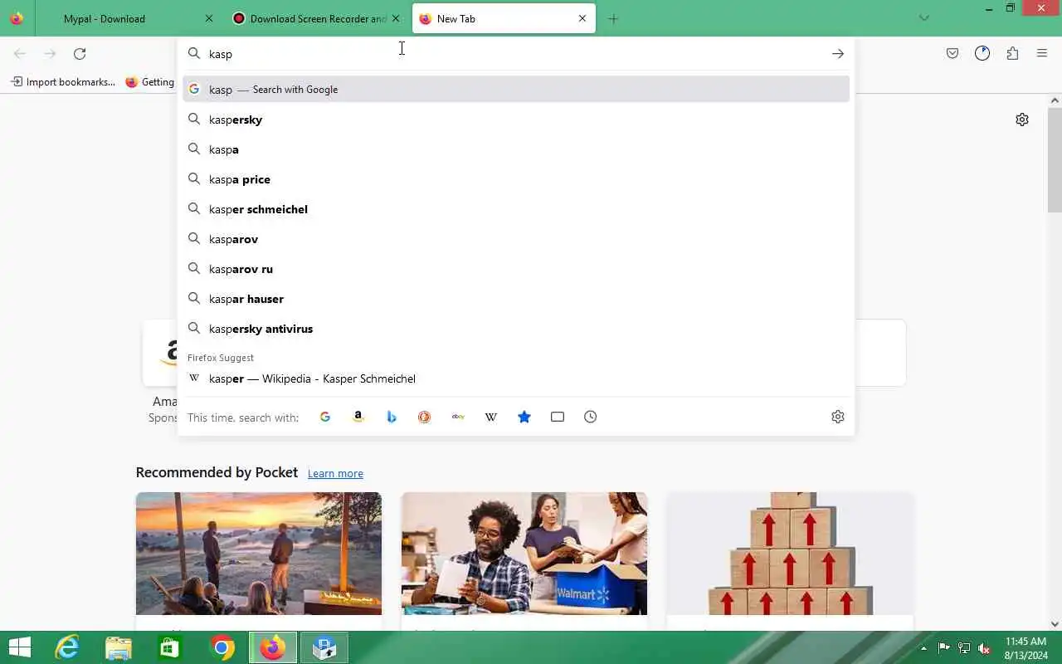Open the campfire sunset Pocket story
The width and height of the screenshot is (1062, 664).
[x=259, y=554]
